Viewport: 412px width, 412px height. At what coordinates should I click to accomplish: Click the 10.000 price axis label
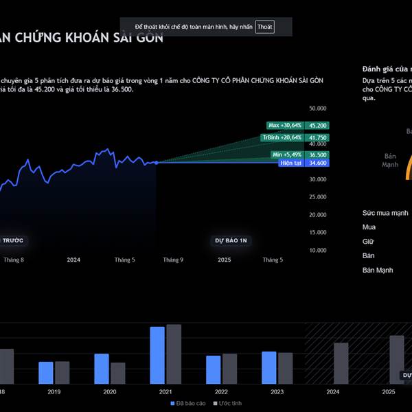click(318, 250)
